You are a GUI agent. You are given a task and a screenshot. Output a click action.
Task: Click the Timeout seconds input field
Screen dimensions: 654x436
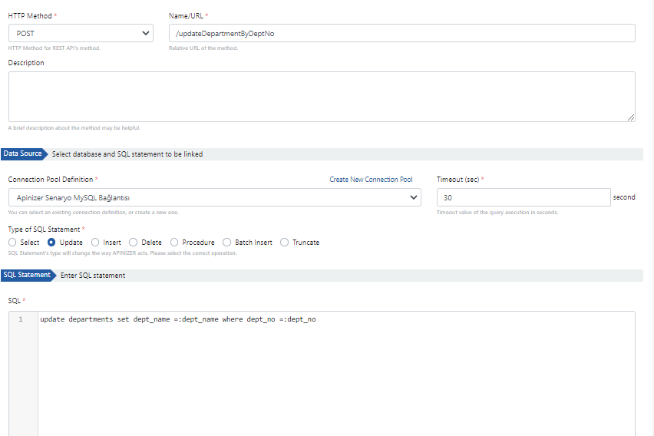[523, 197]
